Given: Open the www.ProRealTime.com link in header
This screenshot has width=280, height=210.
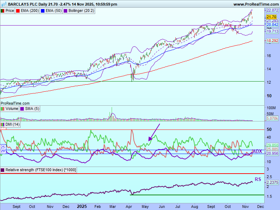Looking at the screenshot, I should point(255,4).
